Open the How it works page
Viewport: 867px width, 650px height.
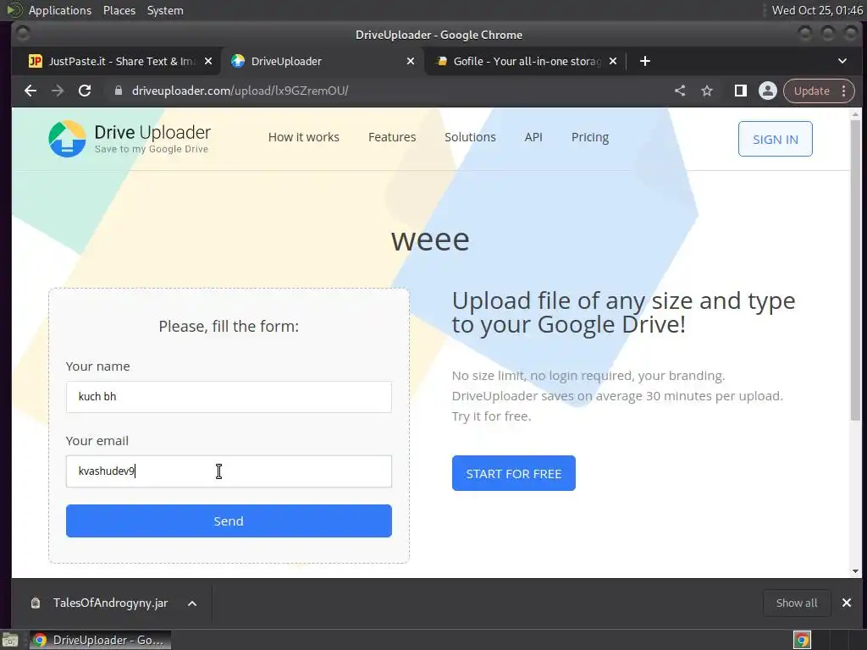point(304,137)
